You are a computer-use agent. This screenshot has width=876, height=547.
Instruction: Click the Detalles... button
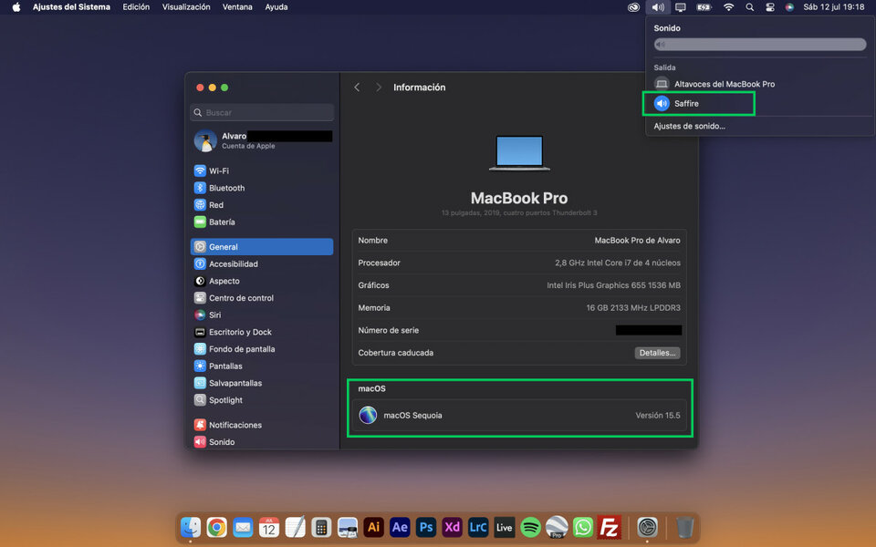[657, 353]
